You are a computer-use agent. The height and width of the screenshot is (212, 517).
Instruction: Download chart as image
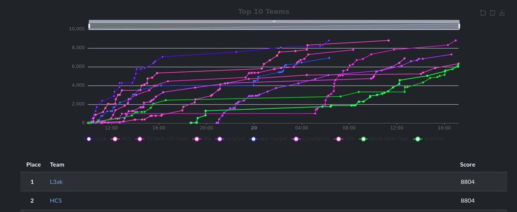(501, 13)
